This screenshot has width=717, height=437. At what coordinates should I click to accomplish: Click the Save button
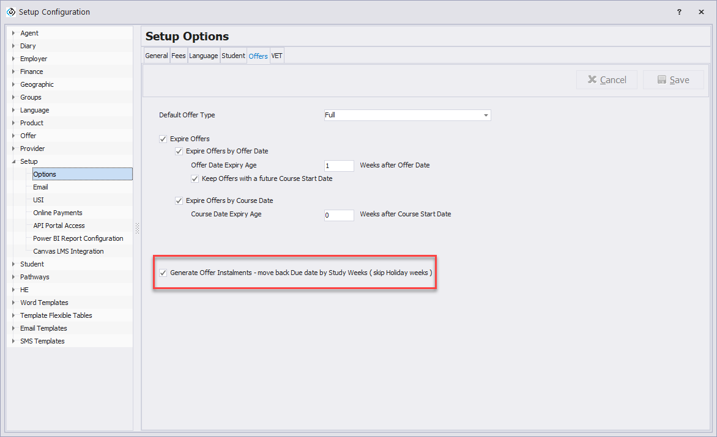(673, 80)
